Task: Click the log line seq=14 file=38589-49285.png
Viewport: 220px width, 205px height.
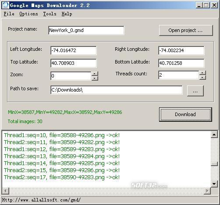Action: pyautogui.click(x=62, y=163)
